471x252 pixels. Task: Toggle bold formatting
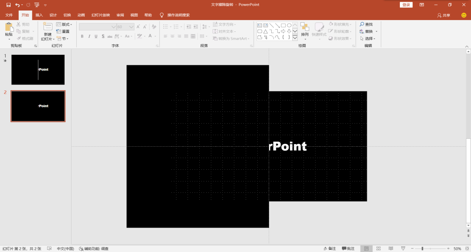coord(82,36)
